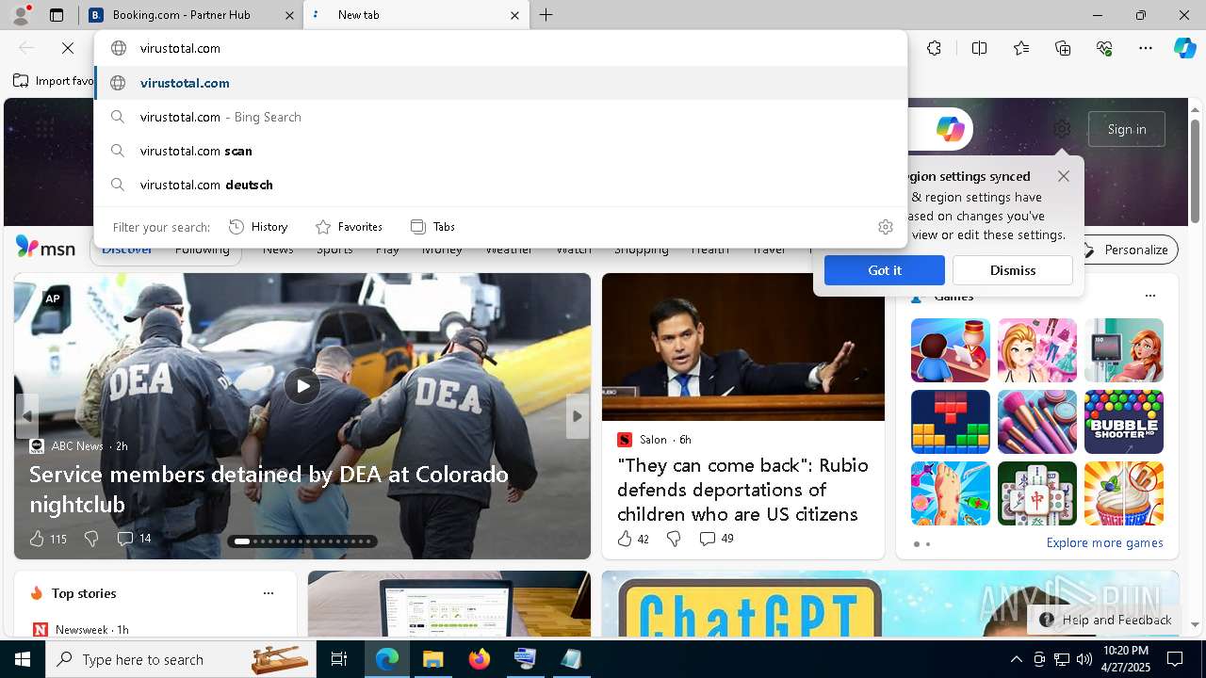Open the Edge profile icon
Image resolution: width=1206 pixels, height=678 pixels.
coord(20,14)
